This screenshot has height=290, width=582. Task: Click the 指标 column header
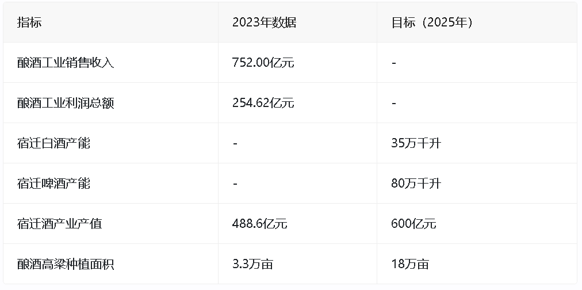click(29, 22)
